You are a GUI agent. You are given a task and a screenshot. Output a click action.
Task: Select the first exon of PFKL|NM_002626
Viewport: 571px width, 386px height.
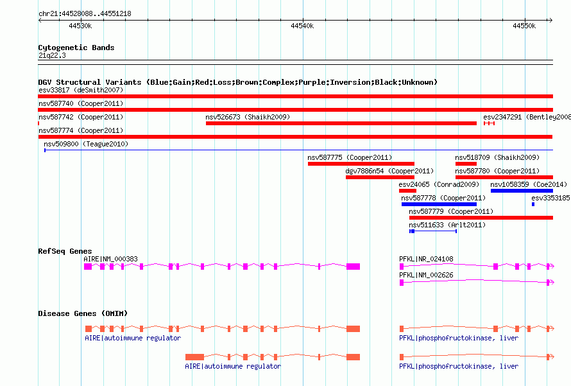(x=402, y=283)
